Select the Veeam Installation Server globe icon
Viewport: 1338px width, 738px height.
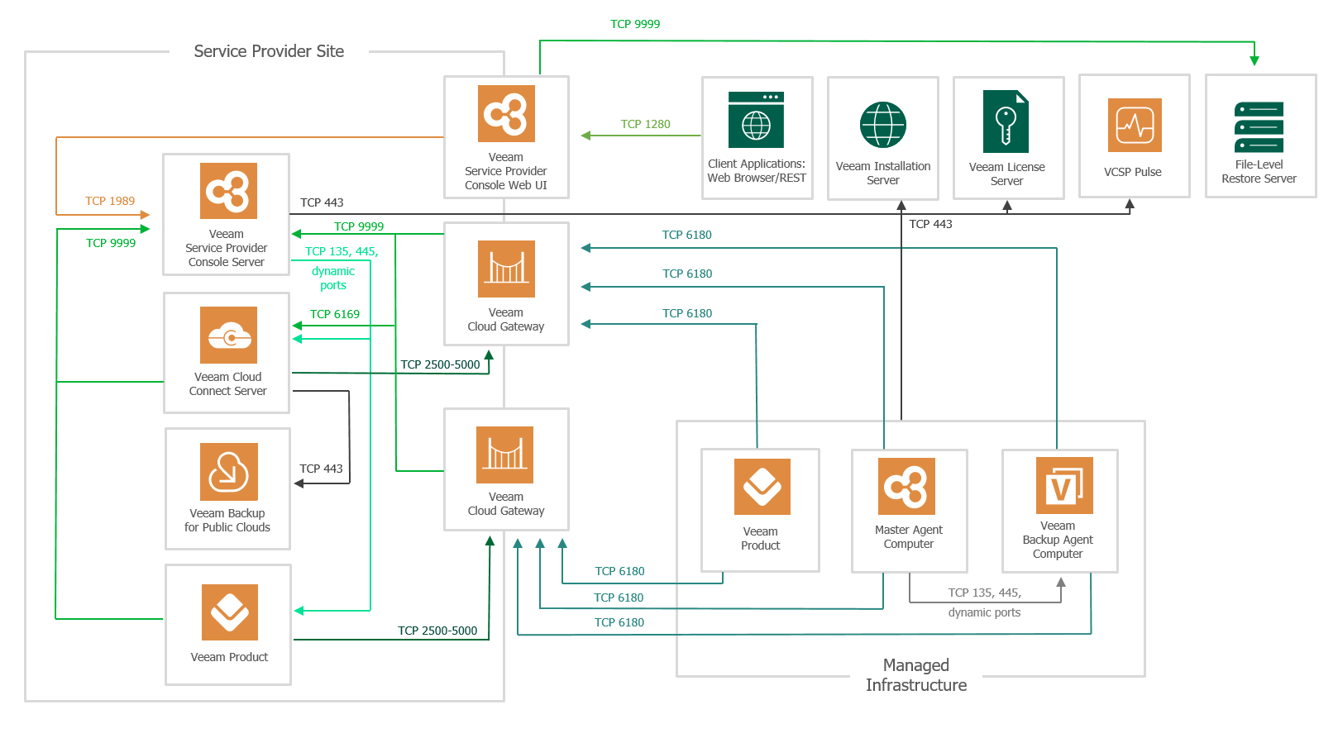tap(883, 125)
